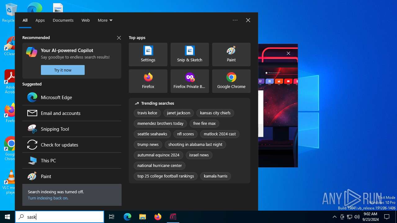The image size is (397, 223).
Task: Search trending national hurricane center
Action: 160,166
